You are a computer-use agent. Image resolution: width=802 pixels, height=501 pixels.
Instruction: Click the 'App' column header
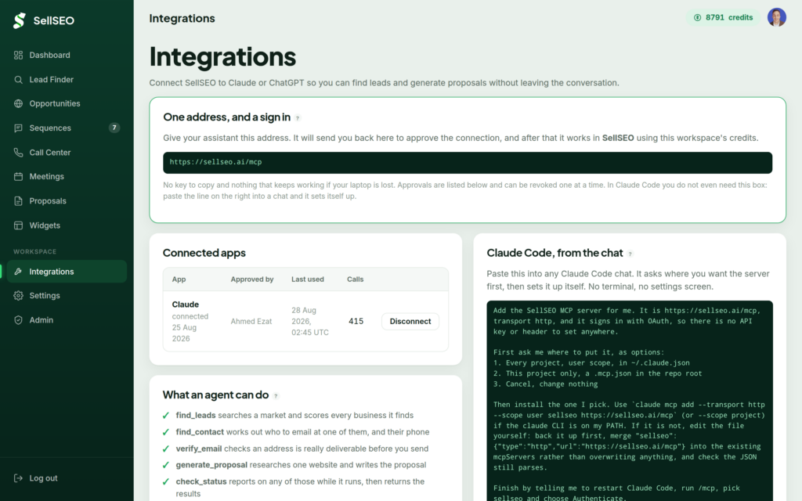(x=179, y=279)
